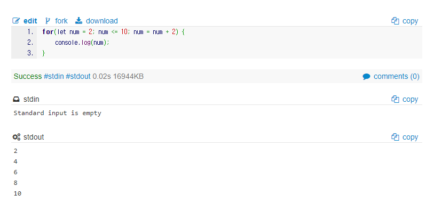434x211 pixels.
Task: Jump to #stdout anchor link
Action: point(78,77)
